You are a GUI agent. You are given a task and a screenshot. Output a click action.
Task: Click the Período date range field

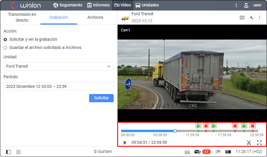58,86
